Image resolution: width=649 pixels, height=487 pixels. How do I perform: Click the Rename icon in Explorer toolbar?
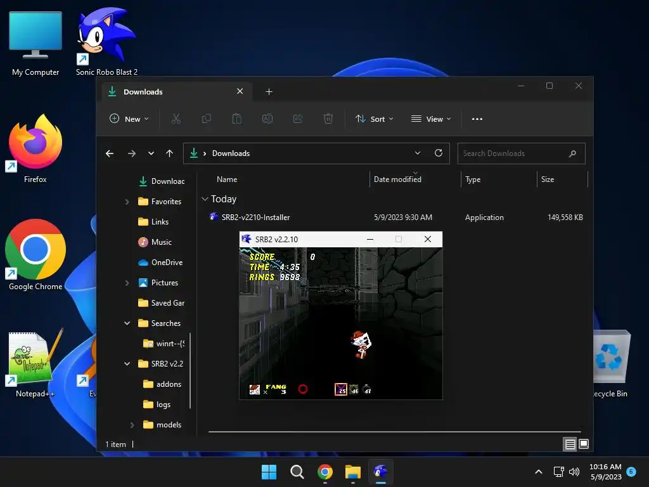pyautogui.click(x=267, y=119)
